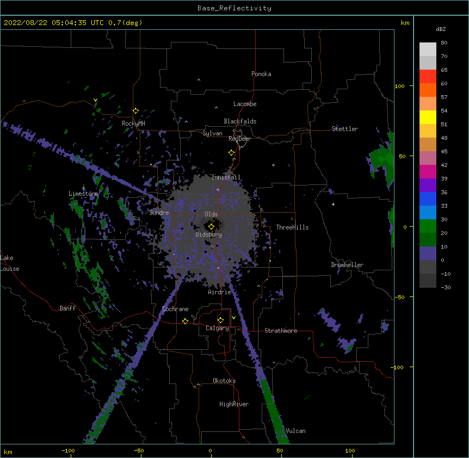The image size is (469, 458).
Task: Click the Stettler city label
Action: coord(345,129)
